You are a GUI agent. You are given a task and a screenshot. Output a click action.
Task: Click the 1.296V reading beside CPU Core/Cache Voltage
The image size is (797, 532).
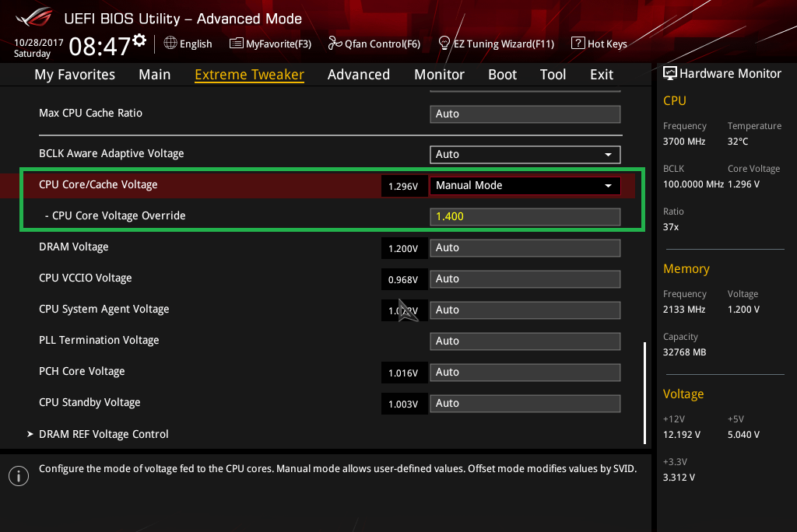[404, 187]
